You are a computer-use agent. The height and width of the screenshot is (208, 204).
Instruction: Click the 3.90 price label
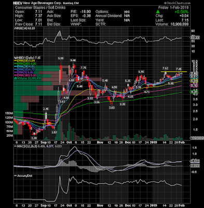coord(90,98)
